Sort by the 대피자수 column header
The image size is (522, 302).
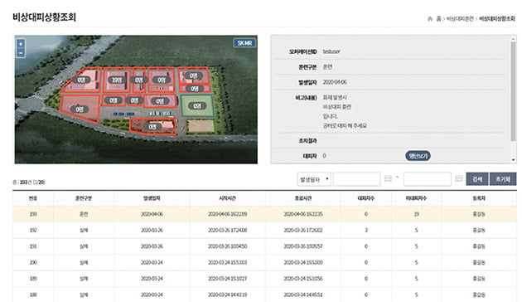click(x=366, y=198)
